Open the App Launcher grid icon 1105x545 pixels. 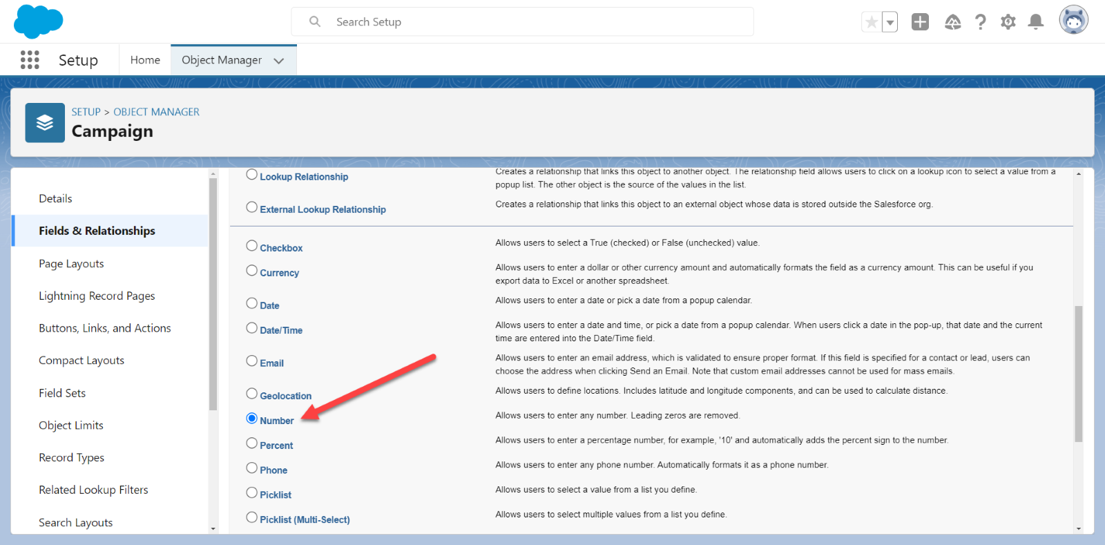click(30, 60)
